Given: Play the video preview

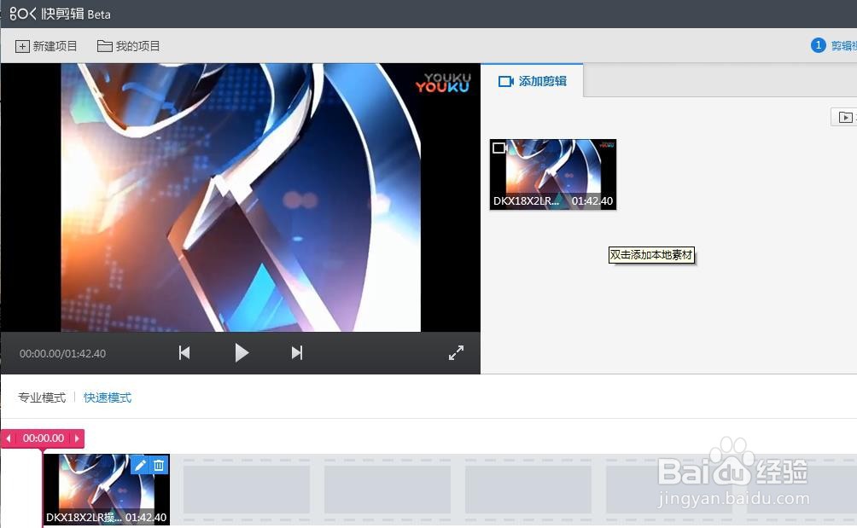Looking at the screenshot, I should pyautogui.click(x=242, y=353).
